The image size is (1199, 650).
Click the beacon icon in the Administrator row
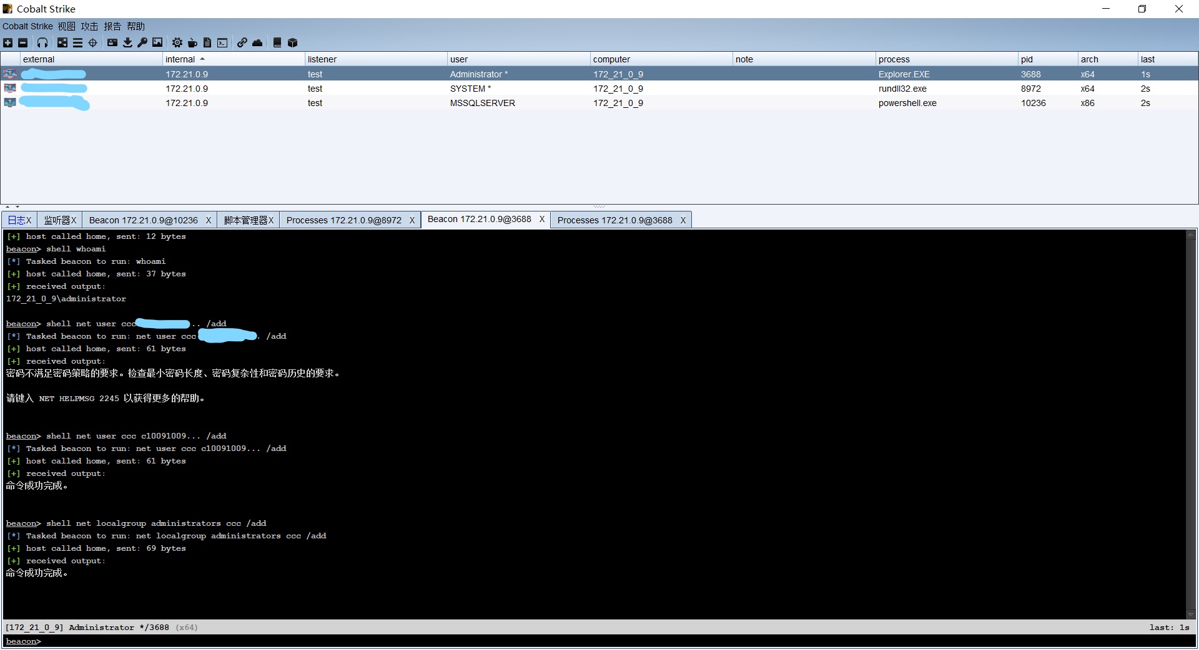tap(10, 74)
